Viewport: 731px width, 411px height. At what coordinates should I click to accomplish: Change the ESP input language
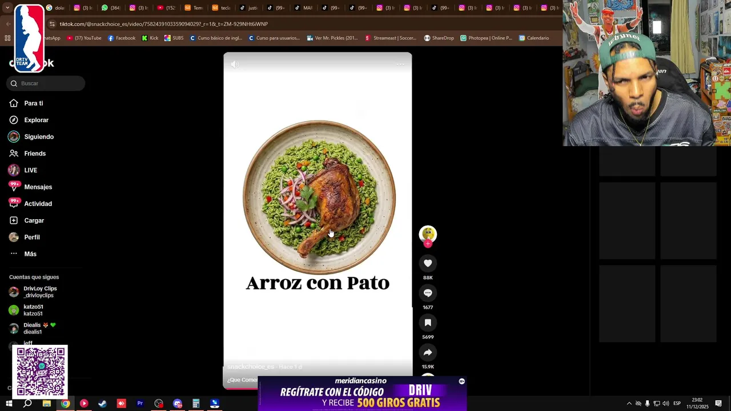pyautogui.click(x=677, y=404)
